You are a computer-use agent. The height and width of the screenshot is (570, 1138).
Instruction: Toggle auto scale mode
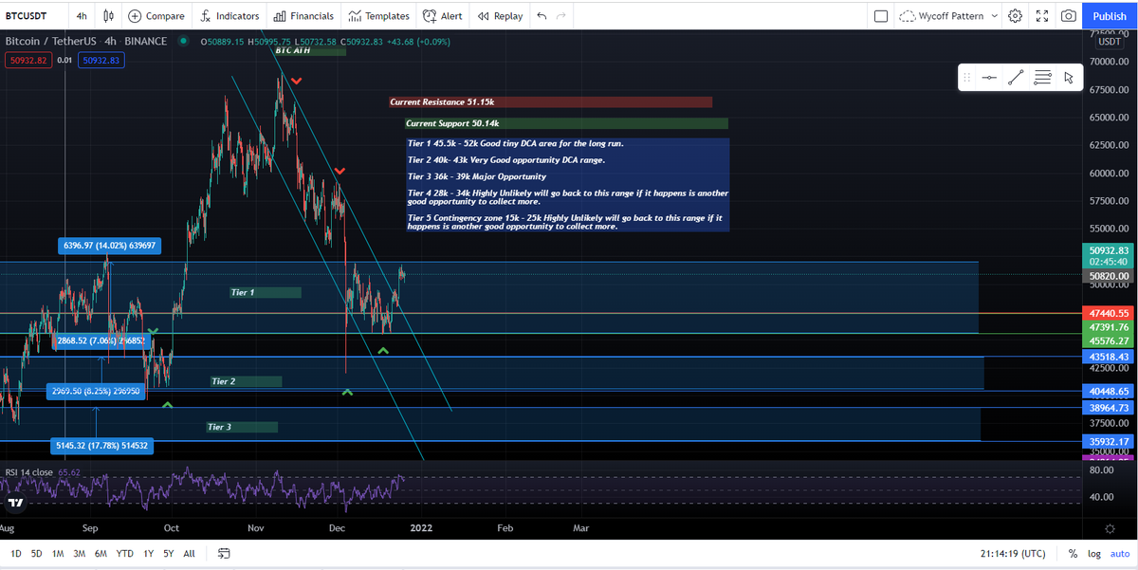[x=1120, y=553]
